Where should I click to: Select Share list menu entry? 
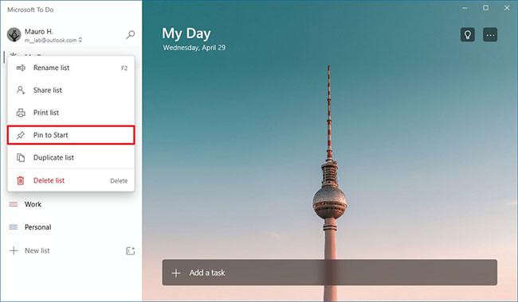[71, 91]
